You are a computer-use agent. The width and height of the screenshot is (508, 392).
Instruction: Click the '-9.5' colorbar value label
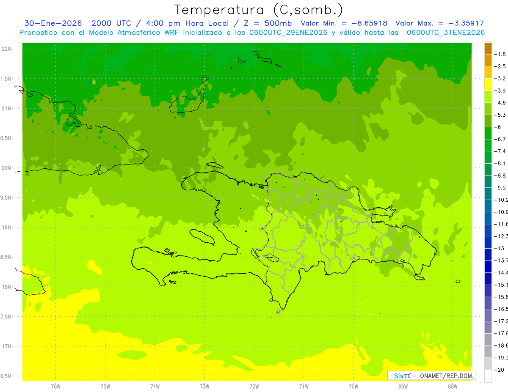click(x=500, y=188)
